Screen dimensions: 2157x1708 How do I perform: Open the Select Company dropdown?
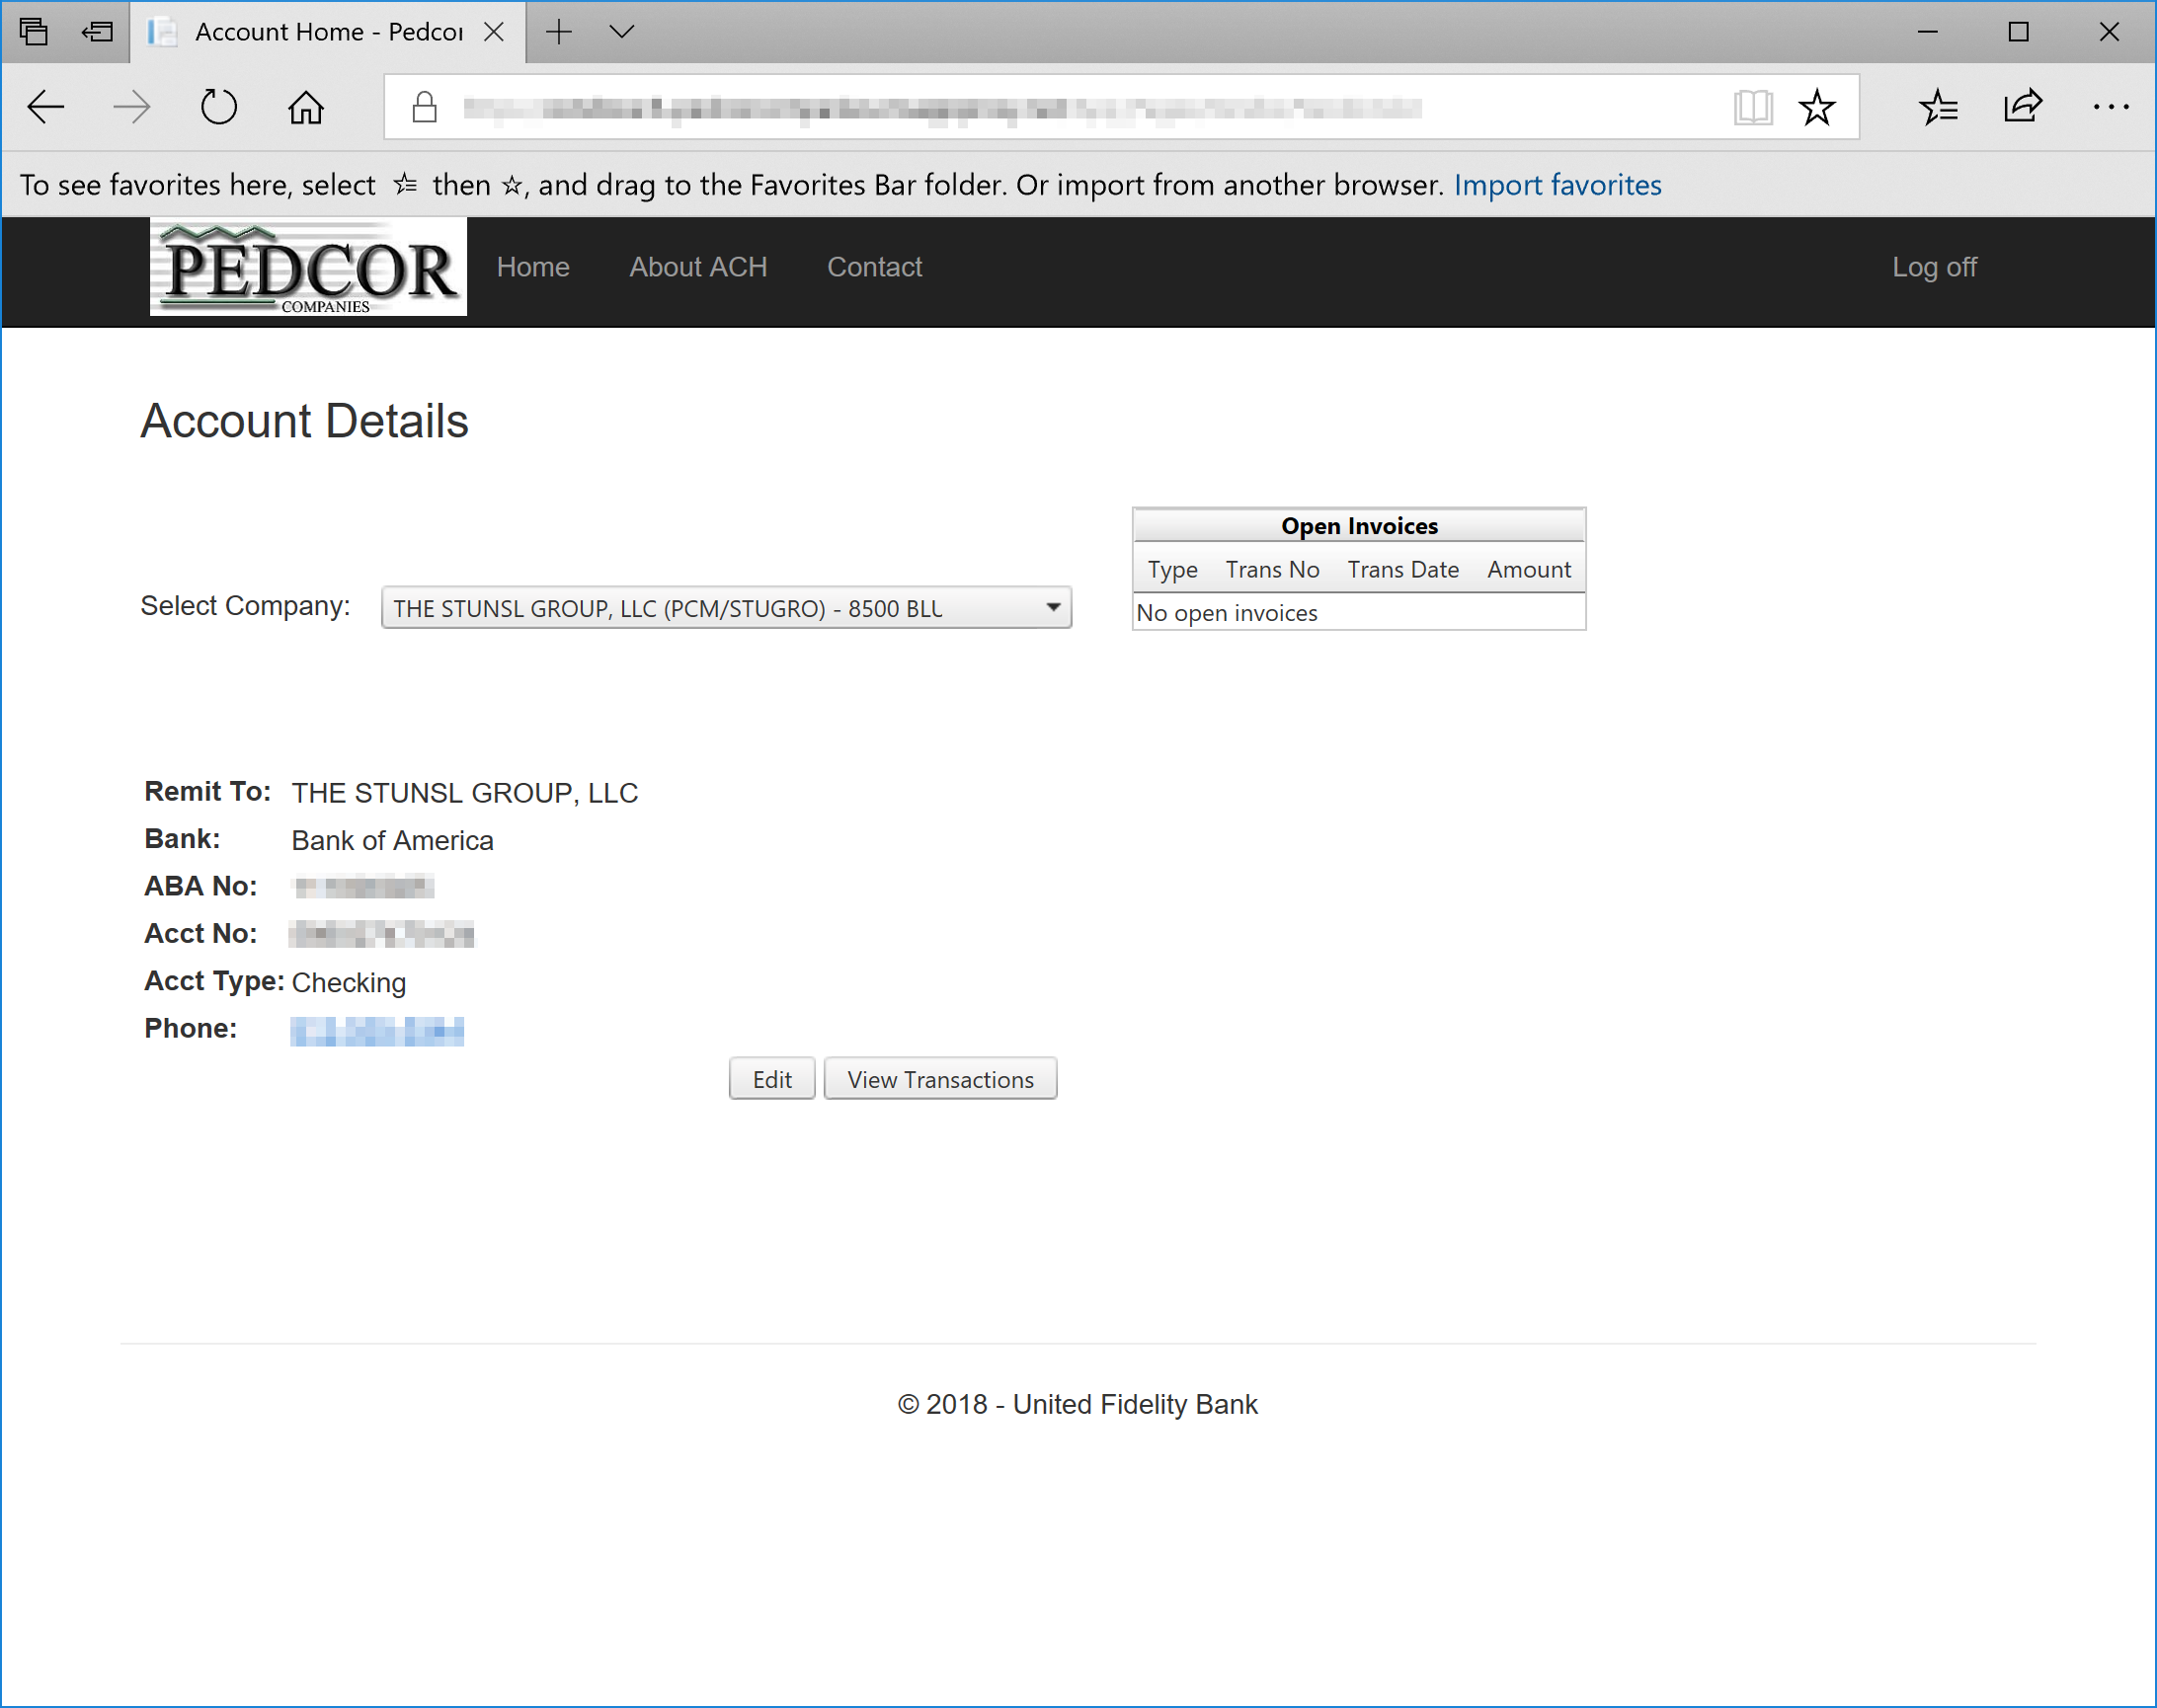(x=725, y=608)
